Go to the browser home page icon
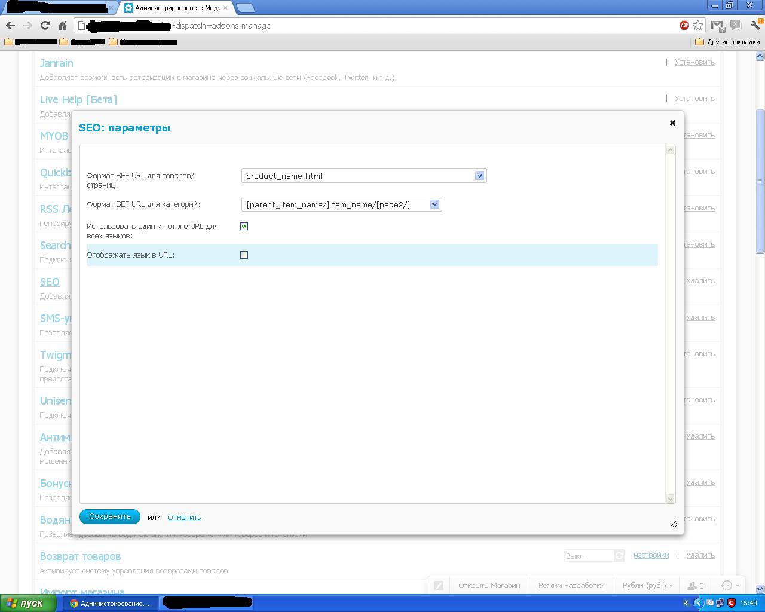 point(62,25)
